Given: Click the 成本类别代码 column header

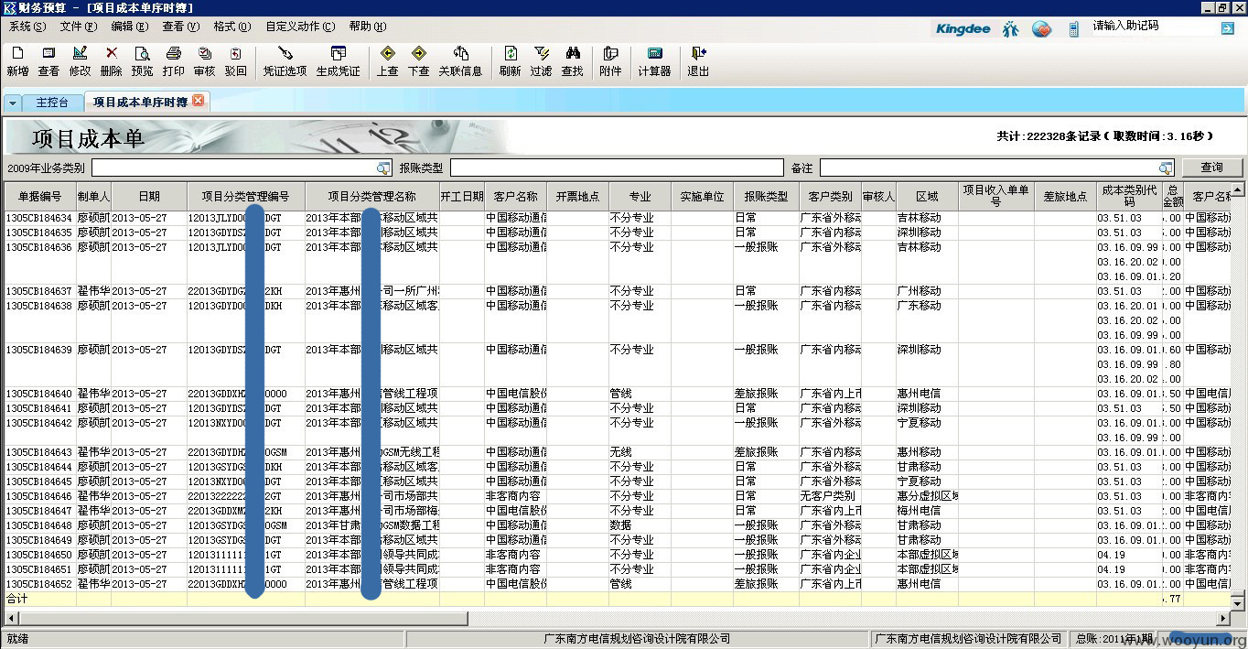Looking at the screenshot, I should (1129, 197).
